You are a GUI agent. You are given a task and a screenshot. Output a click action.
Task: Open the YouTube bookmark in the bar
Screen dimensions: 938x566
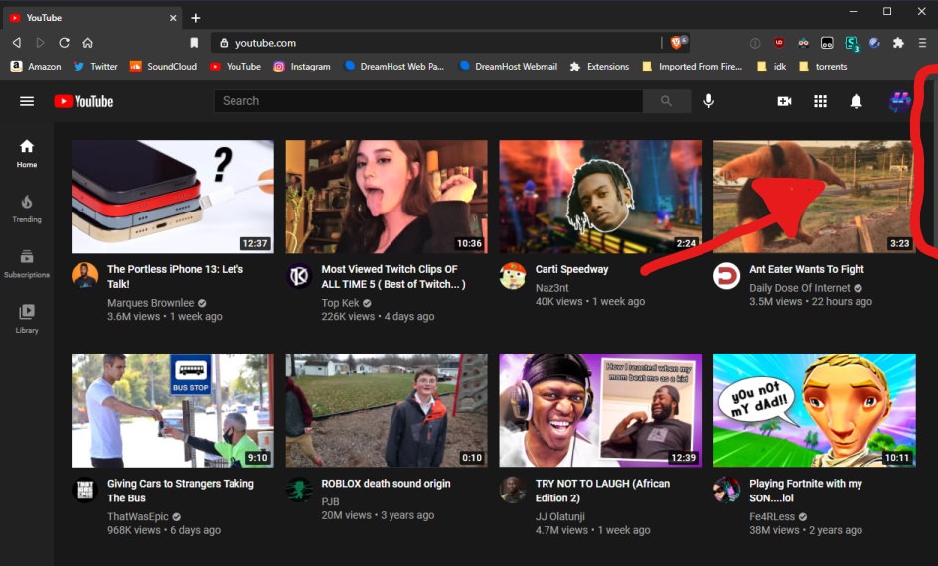point(235,67)
